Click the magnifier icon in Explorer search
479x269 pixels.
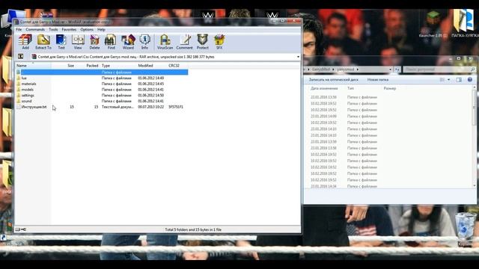(472, 69)
